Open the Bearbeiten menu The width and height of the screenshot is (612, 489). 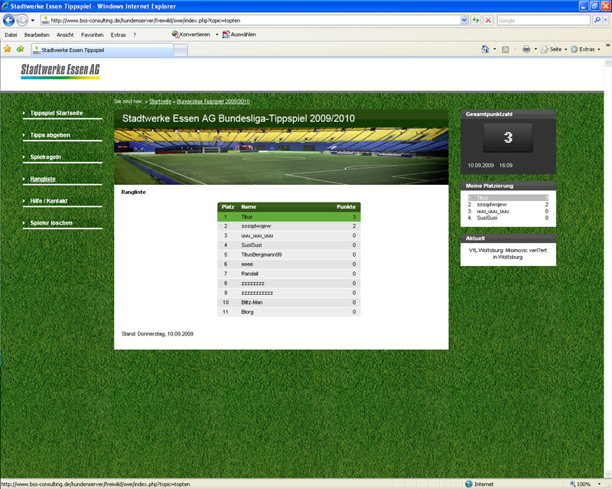pos(37,34)
